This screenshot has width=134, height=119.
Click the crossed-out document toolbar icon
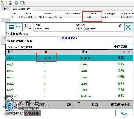(17, 3)
